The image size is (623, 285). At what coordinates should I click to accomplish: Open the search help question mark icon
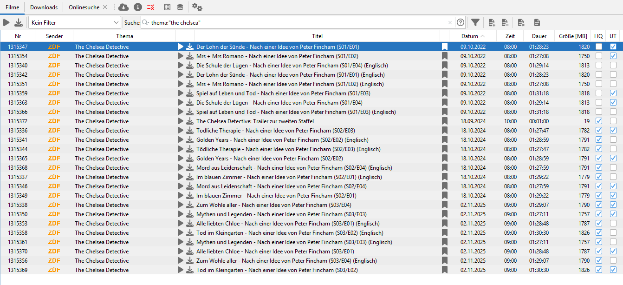pyautogui.click(x=460, y=22)
